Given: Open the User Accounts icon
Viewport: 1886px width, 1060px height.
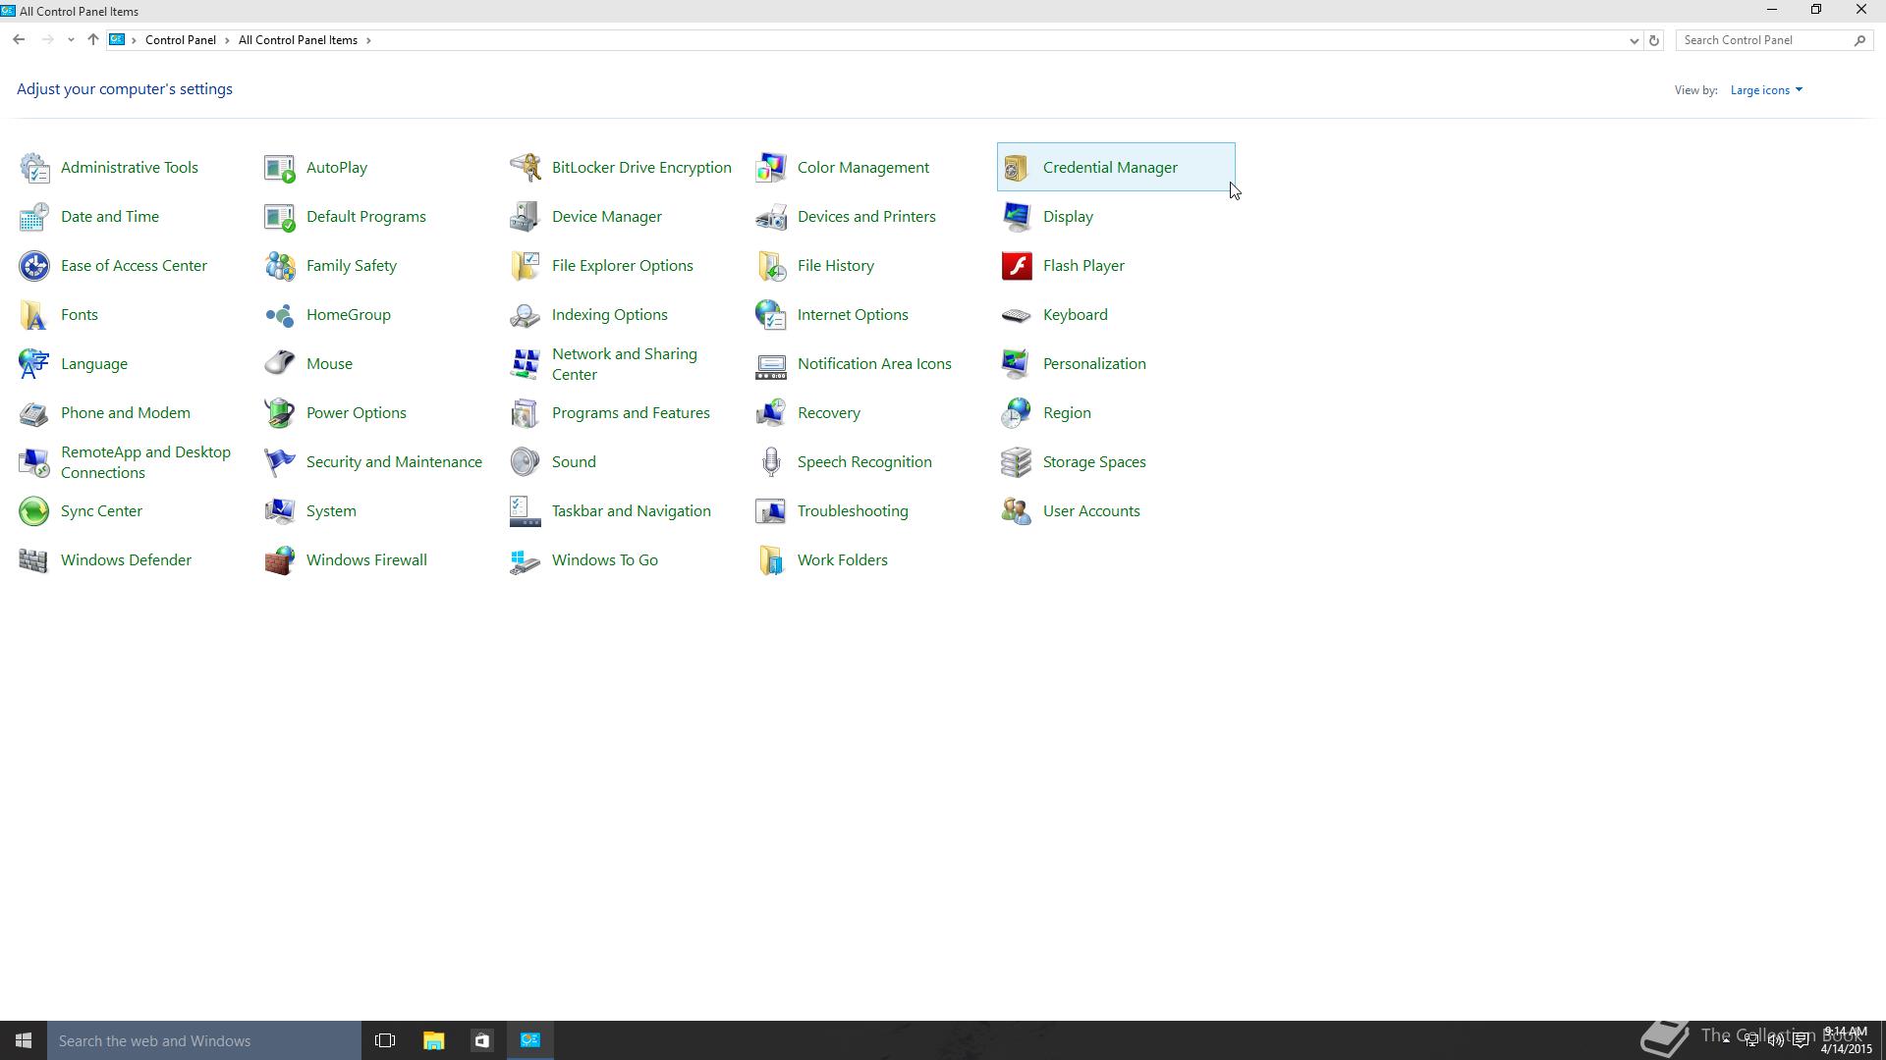Looking at the screenshot, I should [x=1017, y=511].
